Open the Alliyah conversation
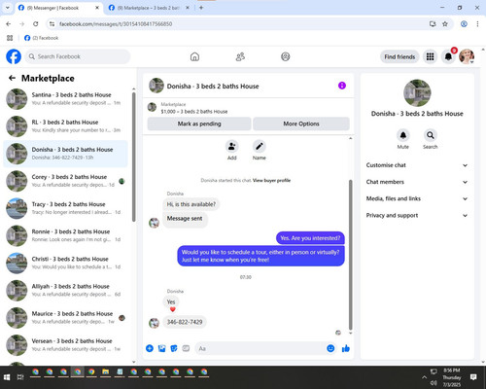 point(65,291)
